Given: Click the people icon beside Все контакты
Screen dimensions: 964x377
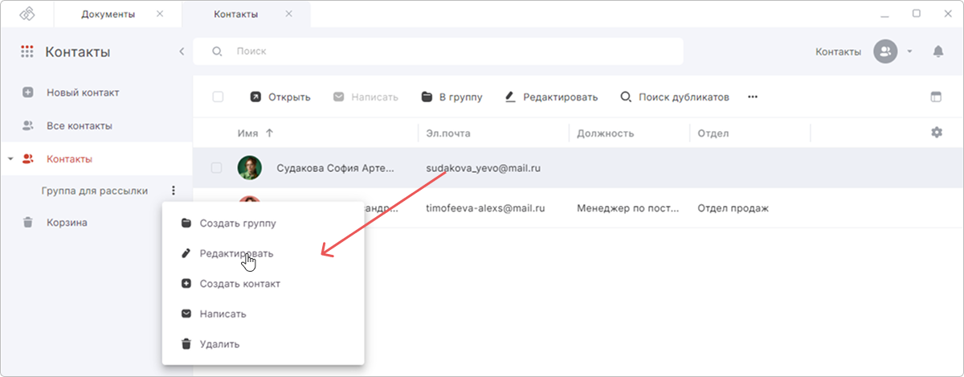Looking at the screenshot, I should pyautogui.click(x=28, y=126).
